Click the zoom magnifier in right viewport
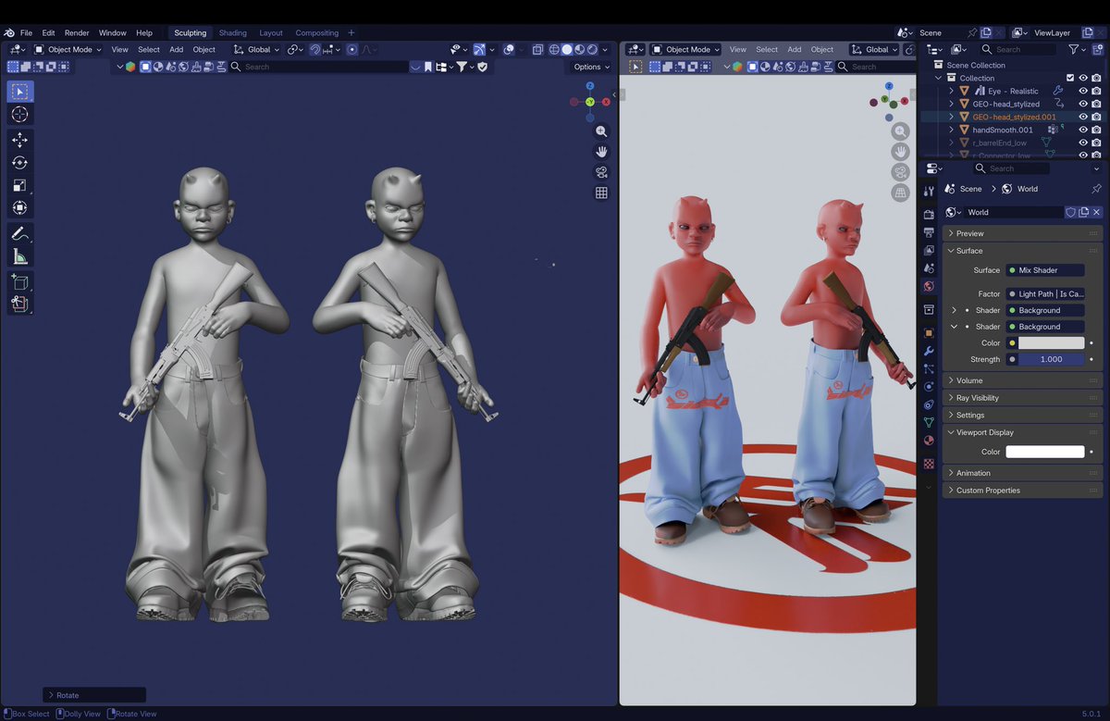Image resolution: width=1110 pixels, height=721 pixels. pos(900,131)
